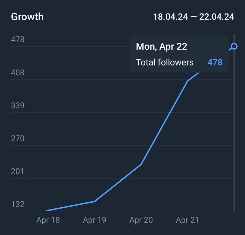Click the Apr 22 data point marker

(x=234, y=47)
